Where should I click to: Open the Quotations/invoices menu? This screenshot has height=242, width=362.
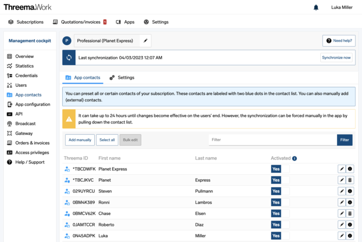point(80,22)
